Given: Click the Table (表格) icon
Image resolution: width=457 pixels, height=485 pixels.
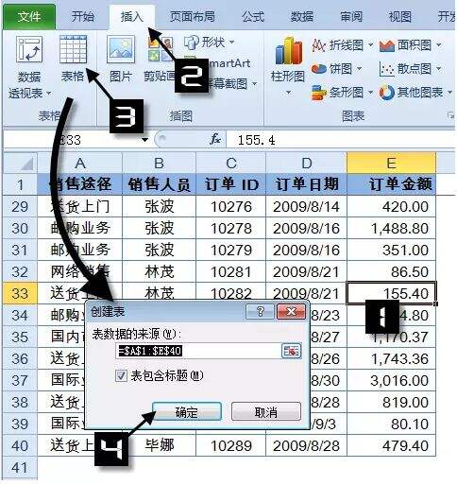Looking at the screenshot, I should point(73,49).
